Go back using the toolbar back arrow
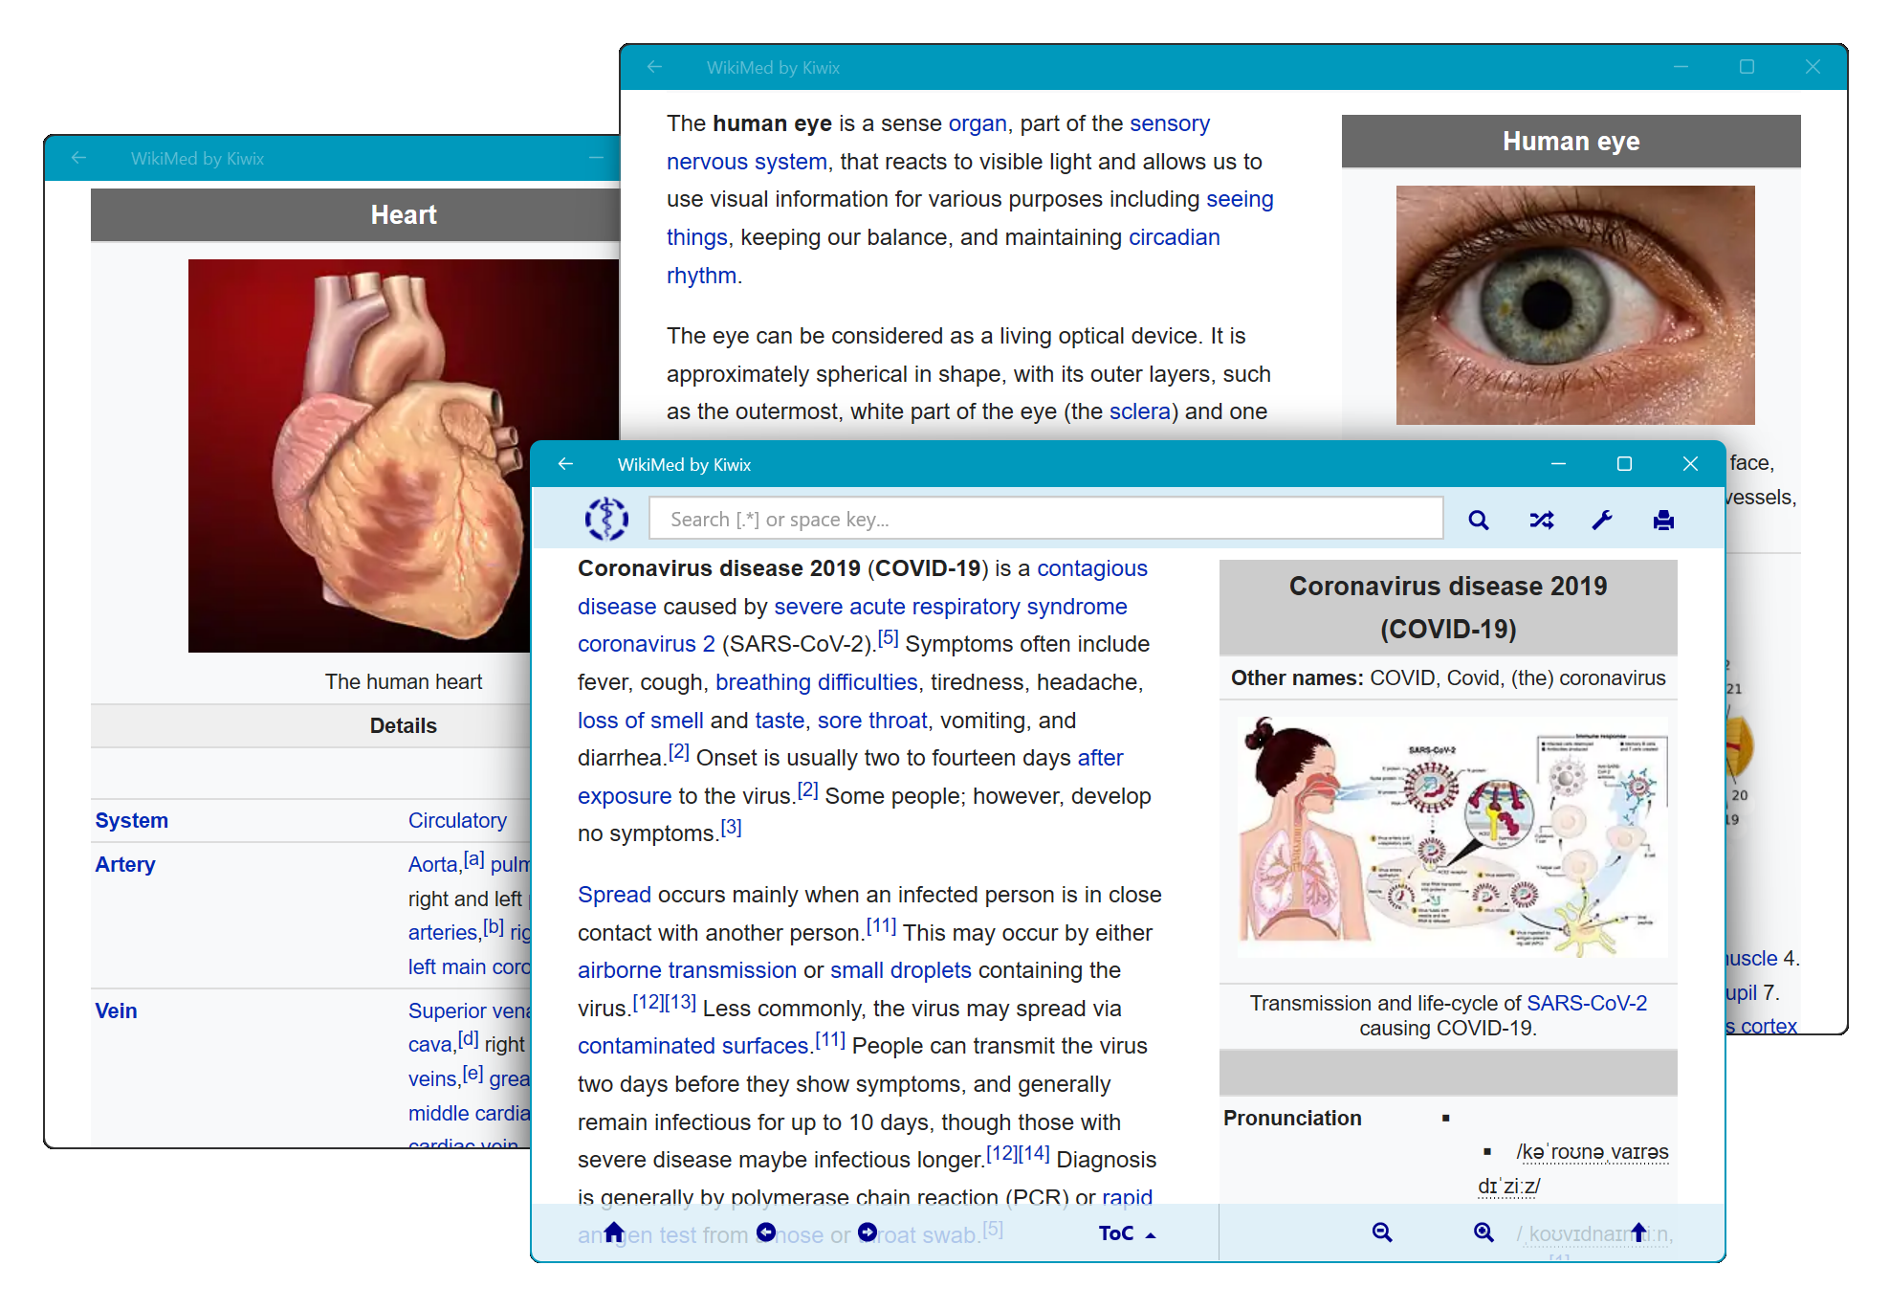This screenshot has height=1310, width=1890. coord(565,463)
